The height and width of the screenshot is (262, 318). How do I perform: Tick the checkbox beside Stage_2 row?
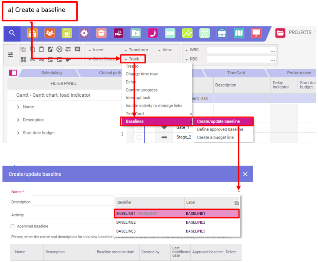coord(139,137)
